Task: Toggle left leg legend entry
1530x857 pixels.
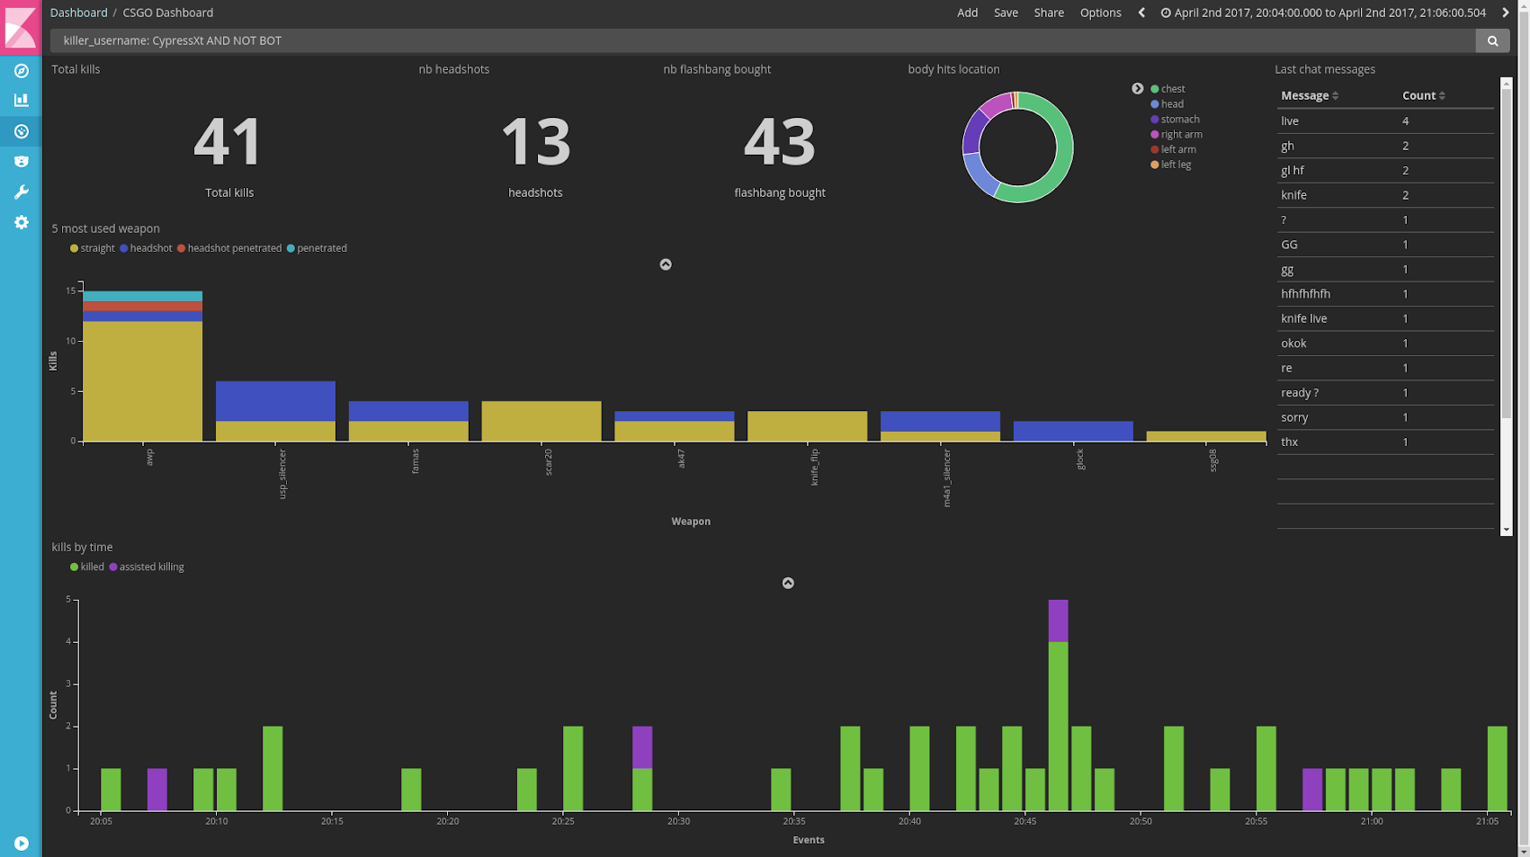Action: [x=1170, y=165]
